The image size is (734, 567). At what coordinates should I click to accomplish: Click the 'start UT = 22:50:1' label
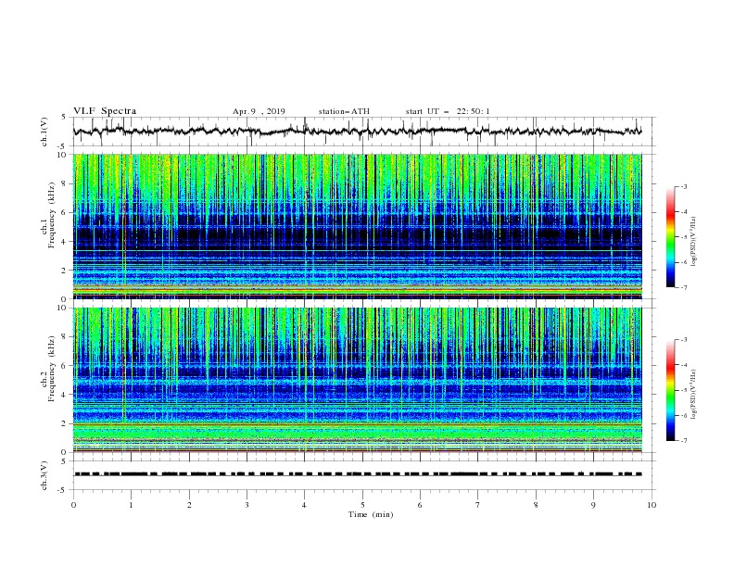[x=448, y=111]
